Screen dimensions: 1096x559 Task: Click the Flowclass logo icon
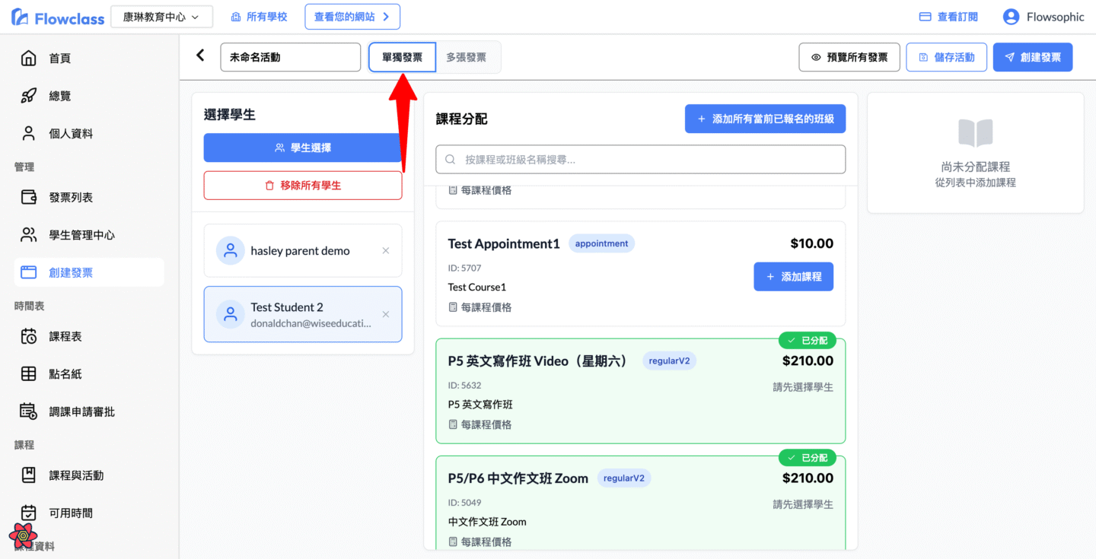tap(20, 17)
